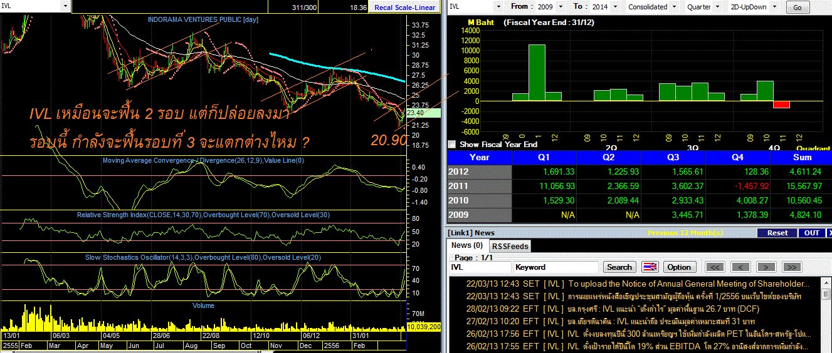Select the 2010 year row header

coord(479,200)
